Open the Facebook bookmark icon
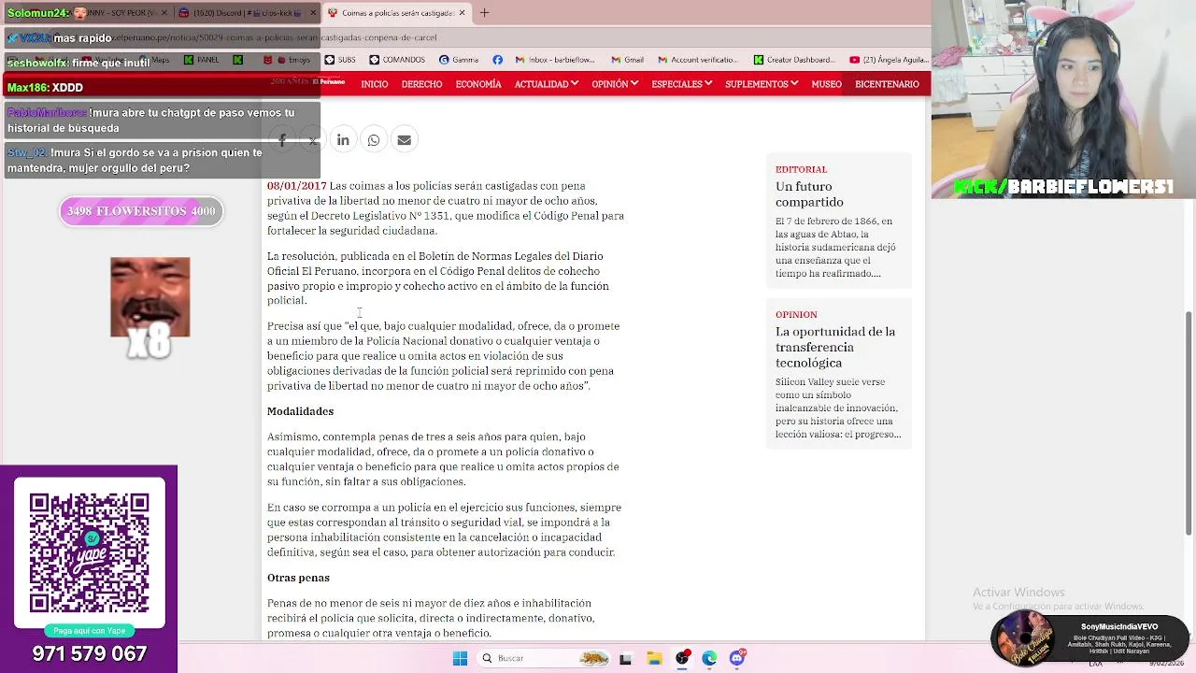The height and width of the screenshot is (673, 1196). pyautogui.click(x=497, y=60)
